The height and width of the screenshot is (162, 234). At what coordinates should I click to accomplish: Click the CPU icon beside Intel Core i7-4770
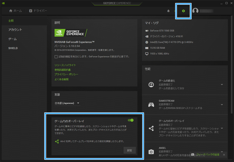pos(147,42)
